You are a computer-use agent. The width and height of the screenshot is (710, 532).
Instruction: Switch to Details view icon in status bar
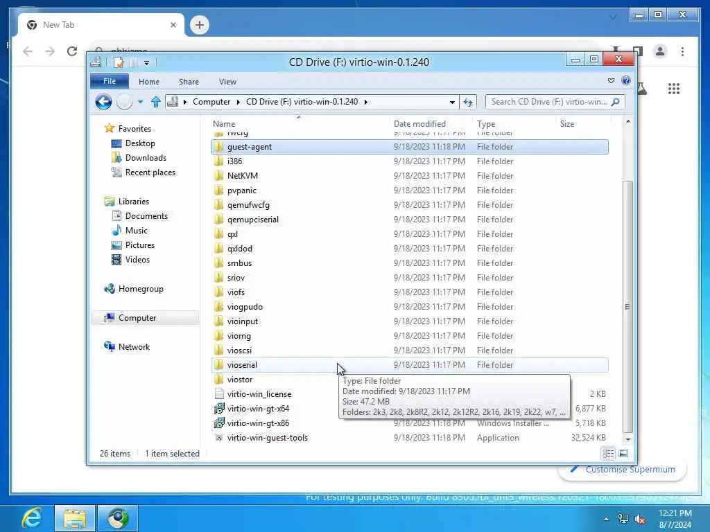pos(608,453)
